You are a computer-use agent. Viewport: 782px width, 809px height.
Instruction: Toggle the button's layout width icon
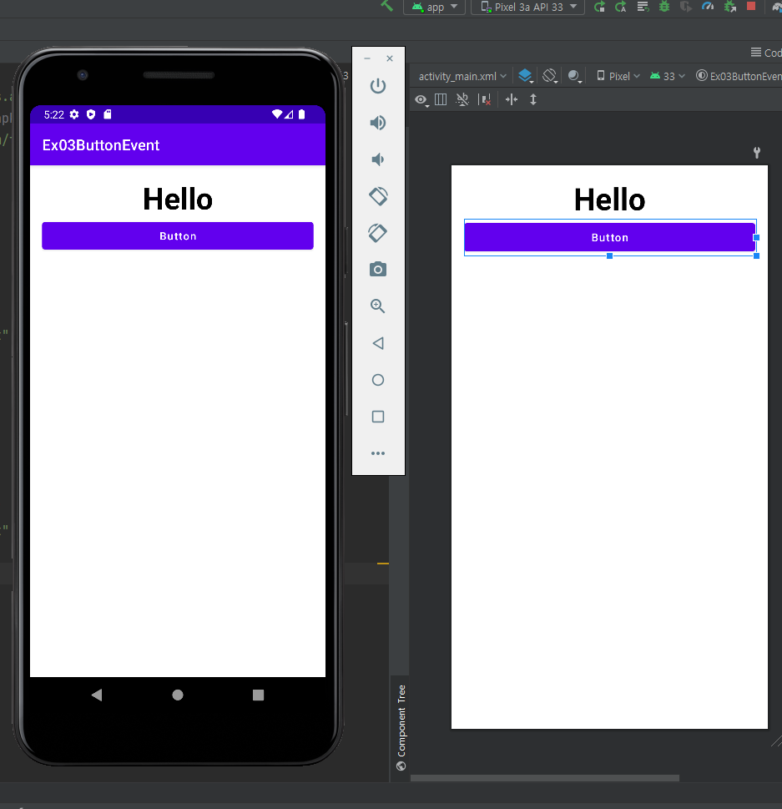pyautogui.click(x=512, y=99)
